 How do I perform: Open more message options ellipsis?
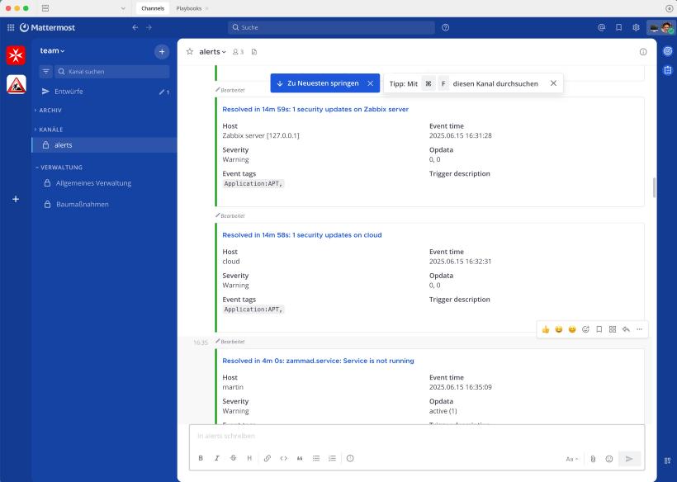click(x=640, y=329)
